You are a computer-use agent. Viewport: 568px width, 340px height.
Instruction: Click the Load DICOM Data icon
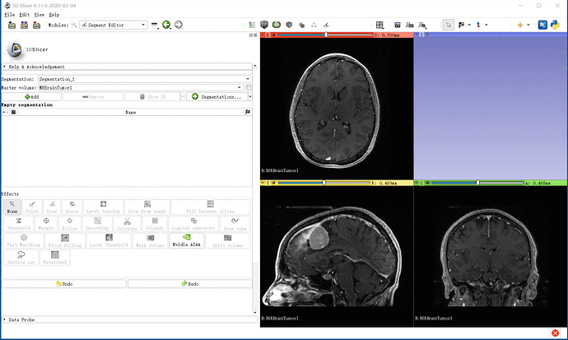tap(24, 25)
